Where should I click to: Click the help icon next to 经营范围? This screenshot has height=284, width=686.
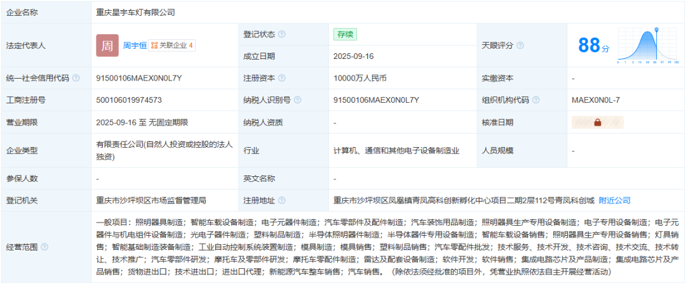coord(44,247)
